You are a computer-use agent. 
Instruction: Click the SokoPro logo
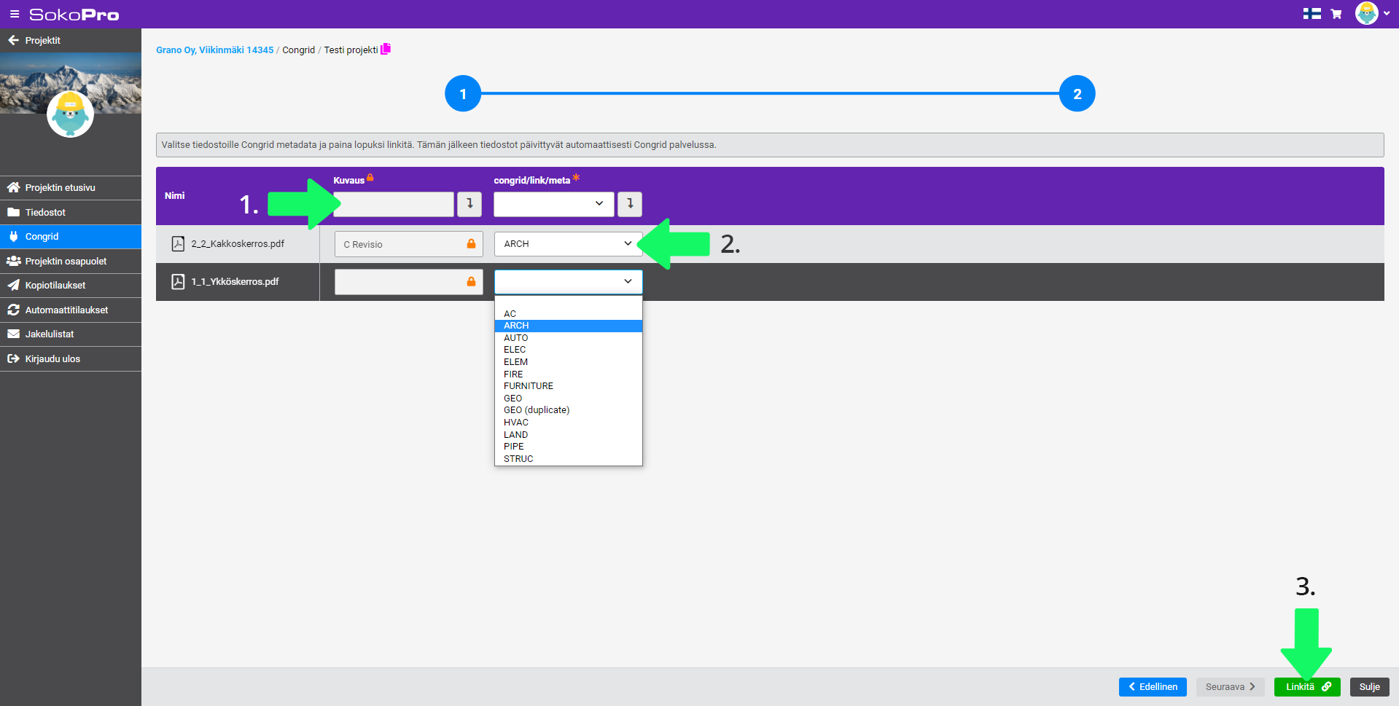[x=74, y=15]
